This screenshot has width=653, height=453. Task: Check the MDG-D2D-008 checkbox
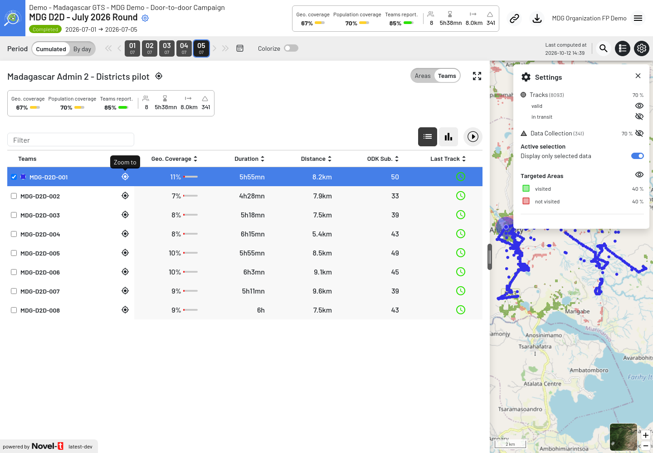(x=14, y=310)
